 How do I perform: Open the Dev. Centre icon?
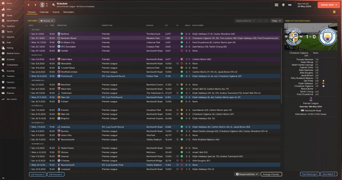coord(3,99)
